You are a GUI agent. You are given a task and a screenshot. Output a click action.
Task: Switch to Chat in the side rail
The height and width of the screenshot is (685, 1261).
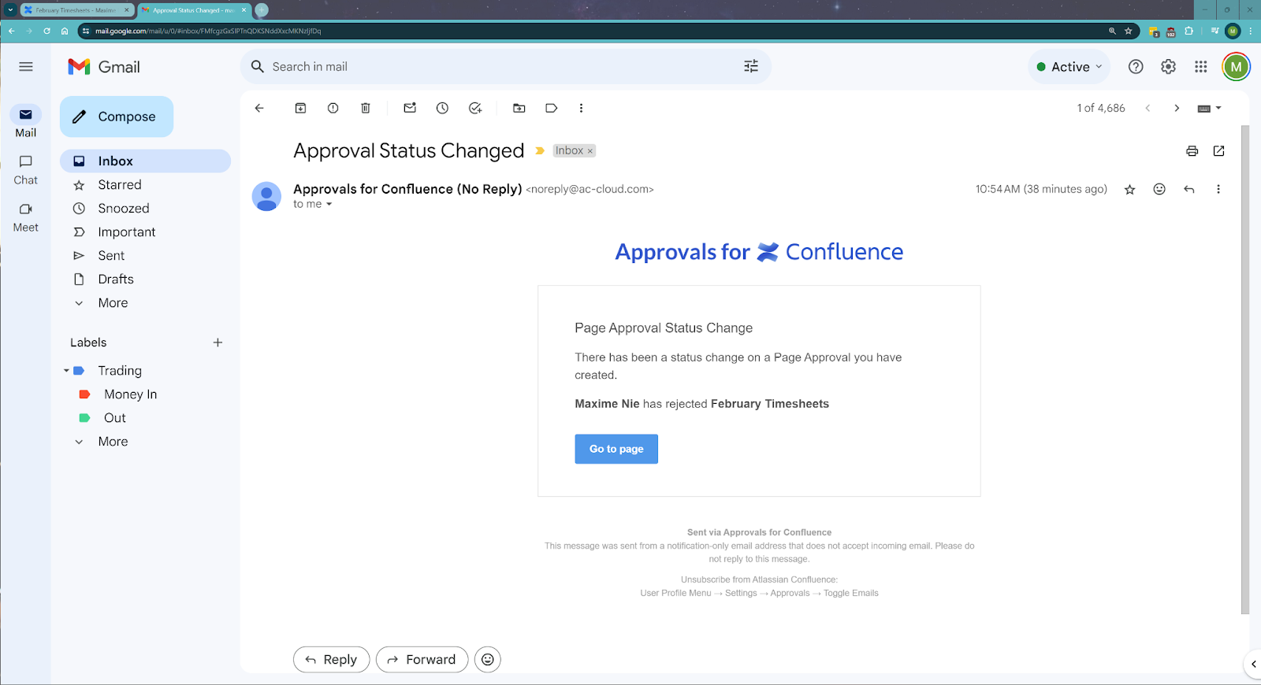coord(26,169)
